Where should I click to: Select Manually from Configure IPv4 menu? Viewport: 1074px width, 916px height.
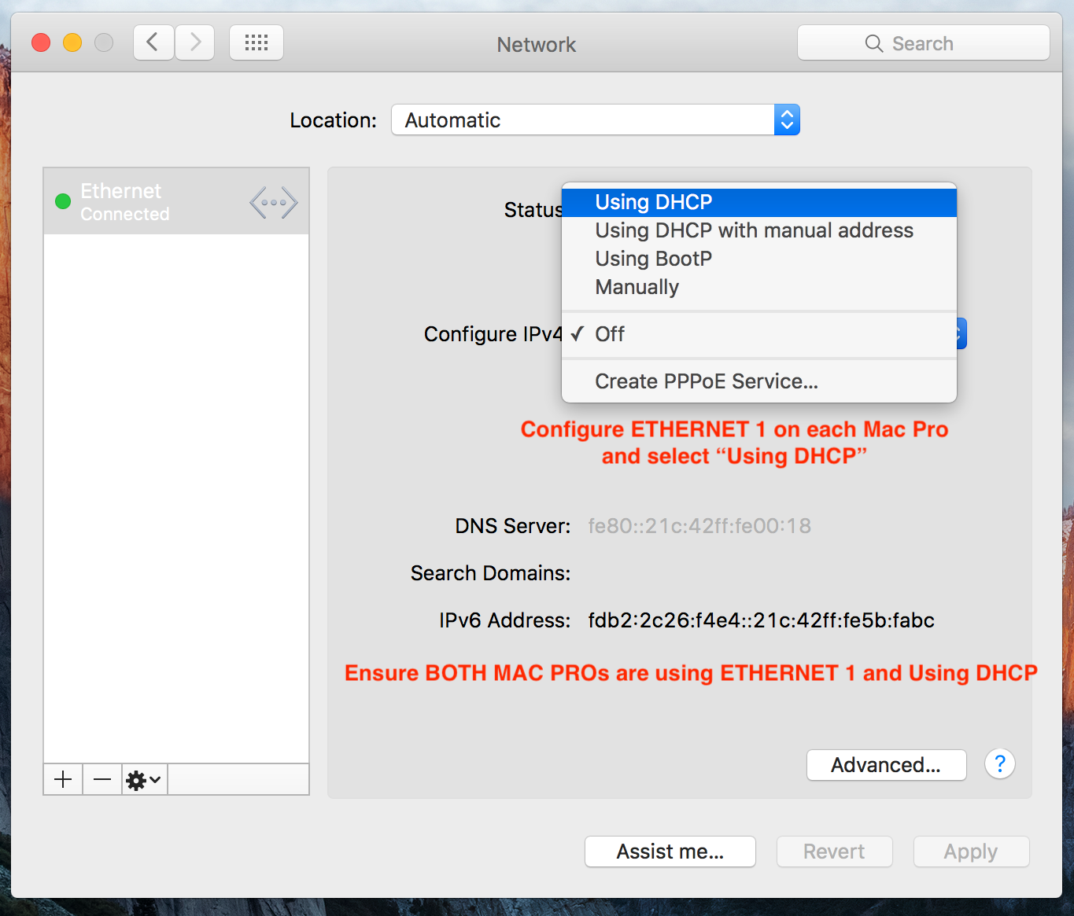759,287
